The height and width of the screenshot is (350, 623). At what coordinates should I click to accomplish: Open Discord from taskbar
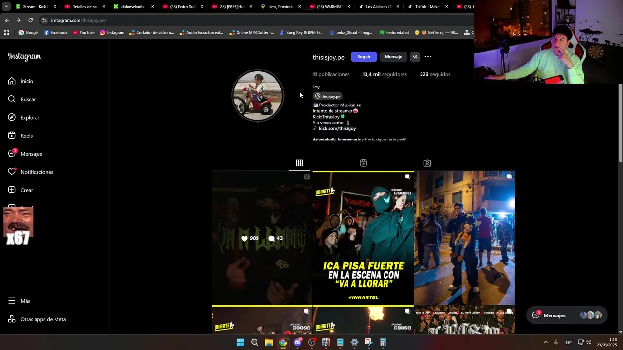click(x=297, y=342)
